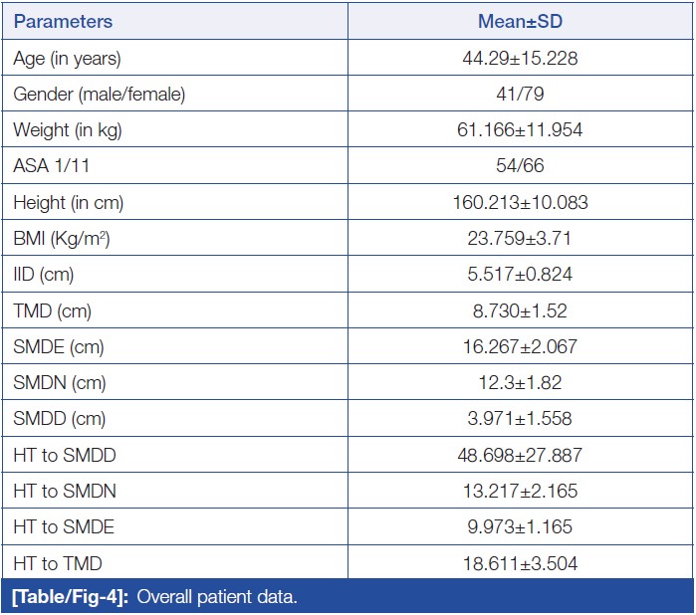
Task: Click the value 44.29±15.228
Action: point(520,58)
